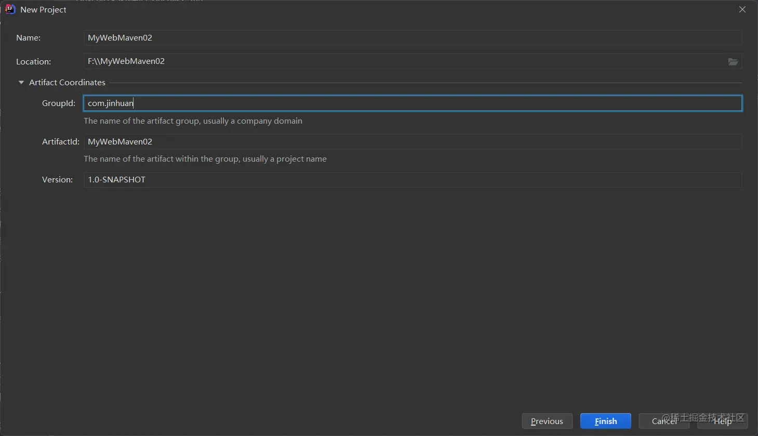Click the hint 'usually a project name'
758x436 pixels.
click(x=285, y=159)
